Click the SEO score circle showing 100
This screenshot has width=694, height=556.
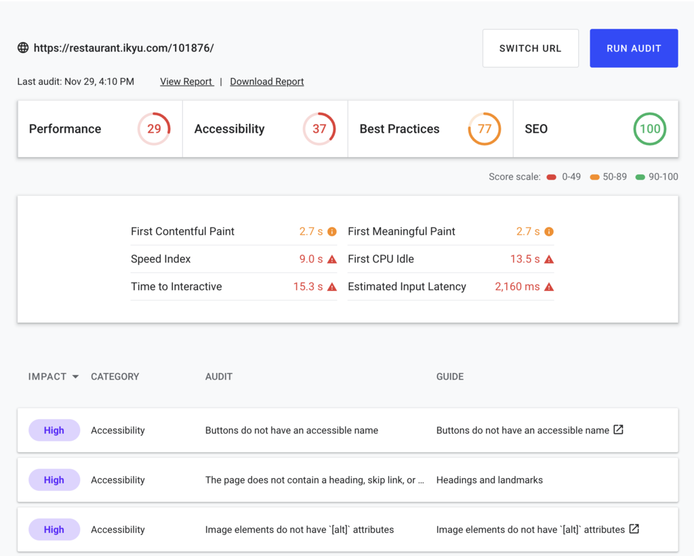click(x=650, y=129)
